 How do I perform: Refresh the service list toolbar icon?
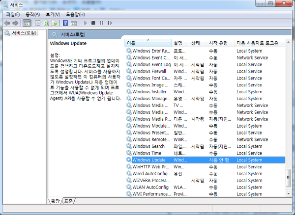pos(46,23)
